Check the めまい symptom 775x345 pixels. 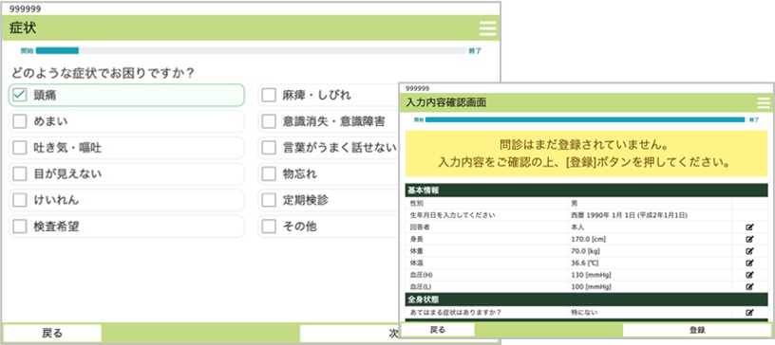point(20,121)
